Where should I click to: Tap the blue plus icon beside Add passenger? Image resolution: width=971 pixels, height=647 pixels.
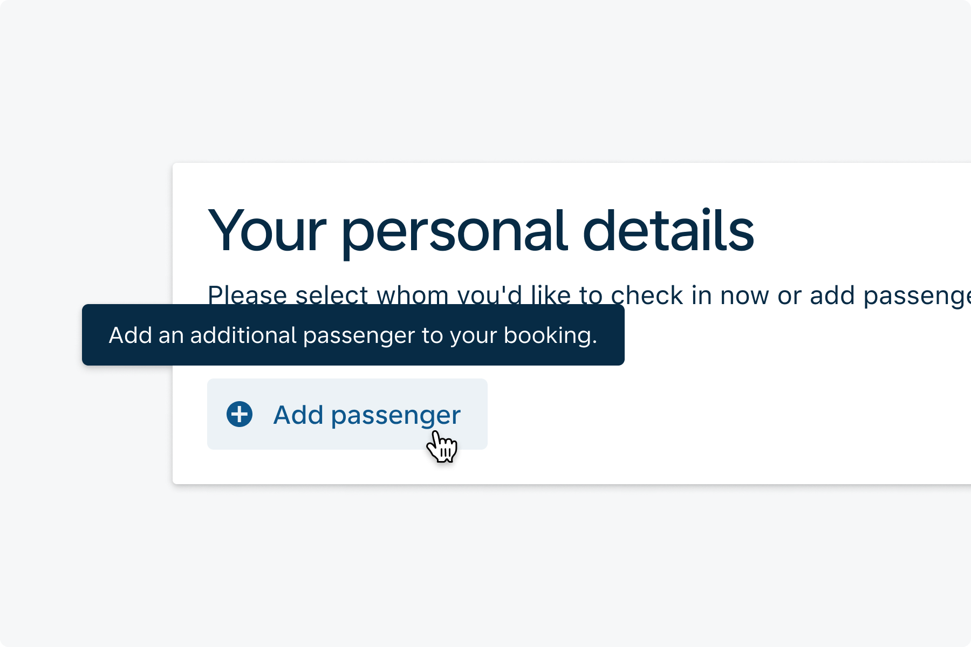pos(240,415)
